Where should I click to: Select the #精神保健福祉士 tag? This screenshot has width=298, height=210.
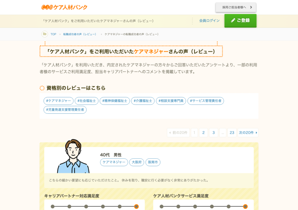point(115,101)
